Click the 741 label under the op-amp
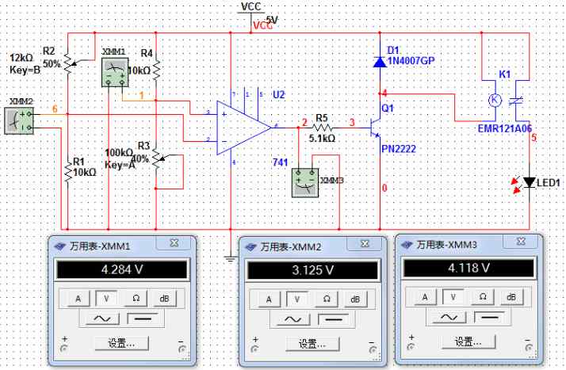The image size is (566, 370). (x=280, y=162)
